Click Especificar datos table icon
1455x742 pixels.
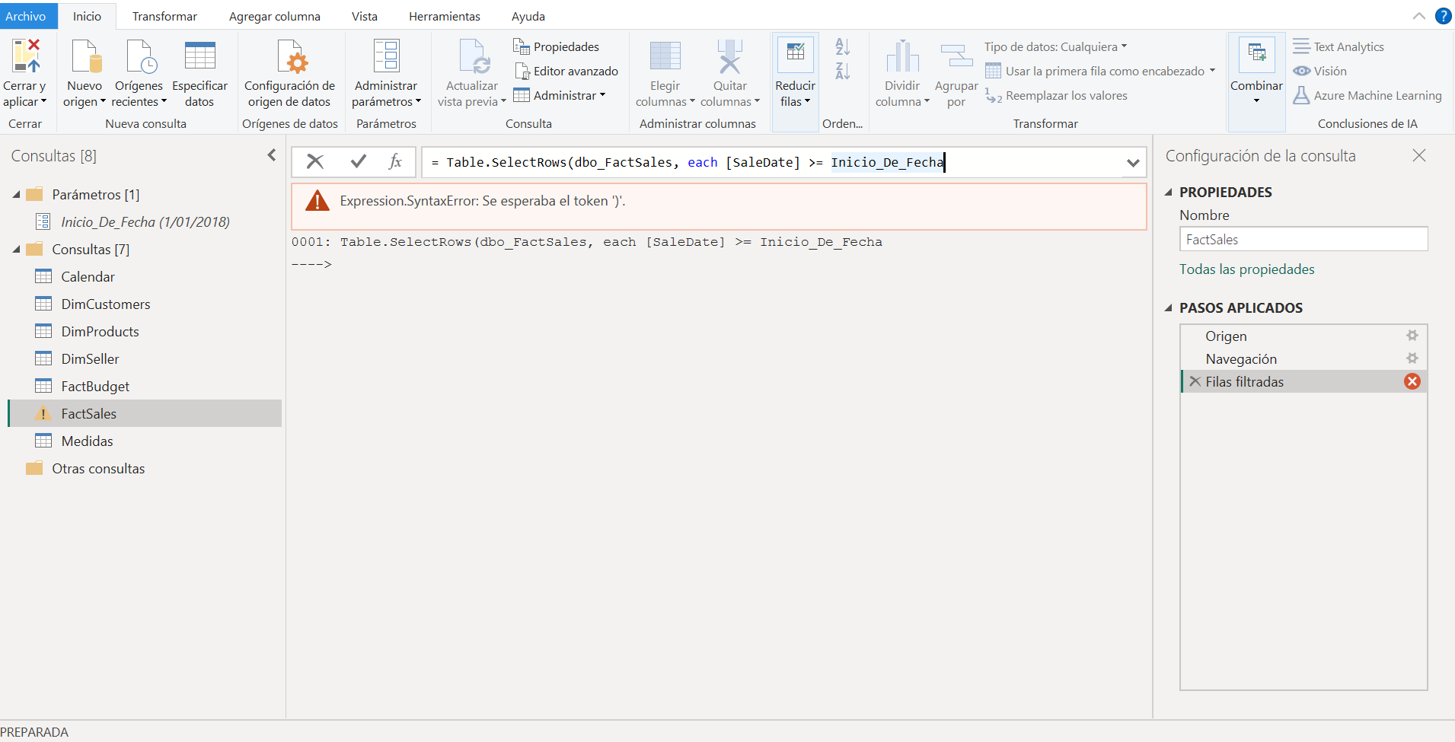pyautogui.click(x=199, y=57)
